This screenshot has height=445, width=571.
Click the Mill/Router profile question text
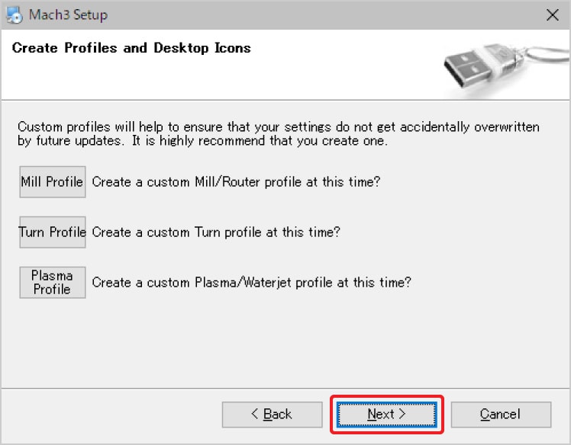point(236,182)
